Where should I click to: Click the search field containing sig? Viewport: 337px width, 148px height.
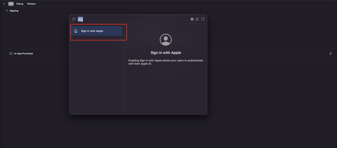tap(133, 19)
